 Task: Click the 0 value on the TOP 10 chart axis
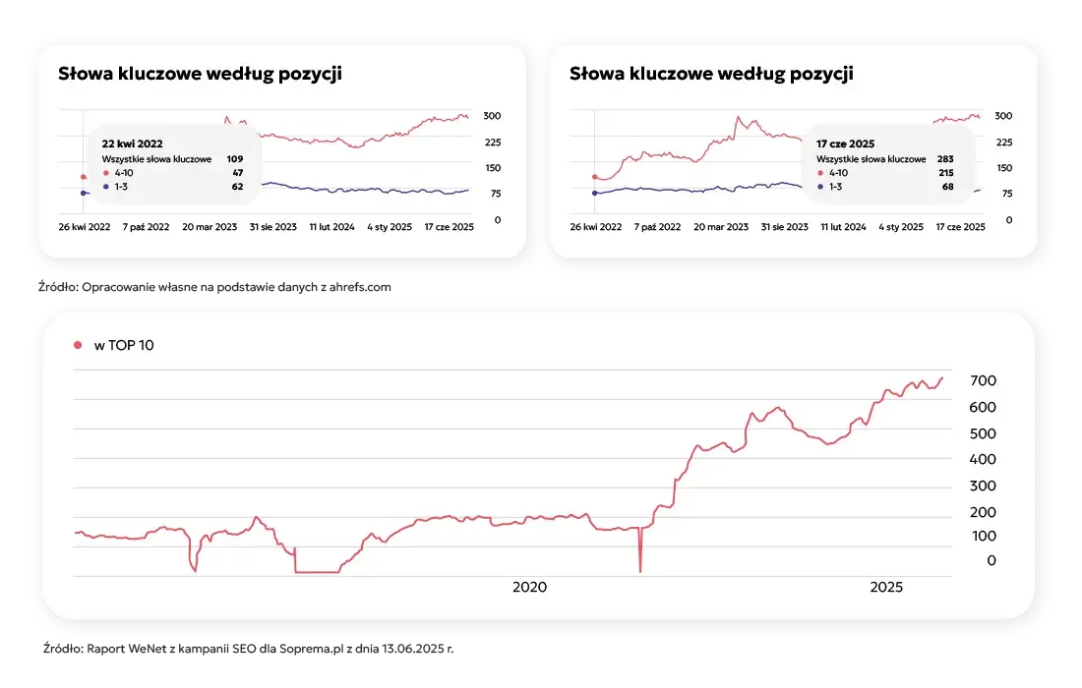(992, 560)
